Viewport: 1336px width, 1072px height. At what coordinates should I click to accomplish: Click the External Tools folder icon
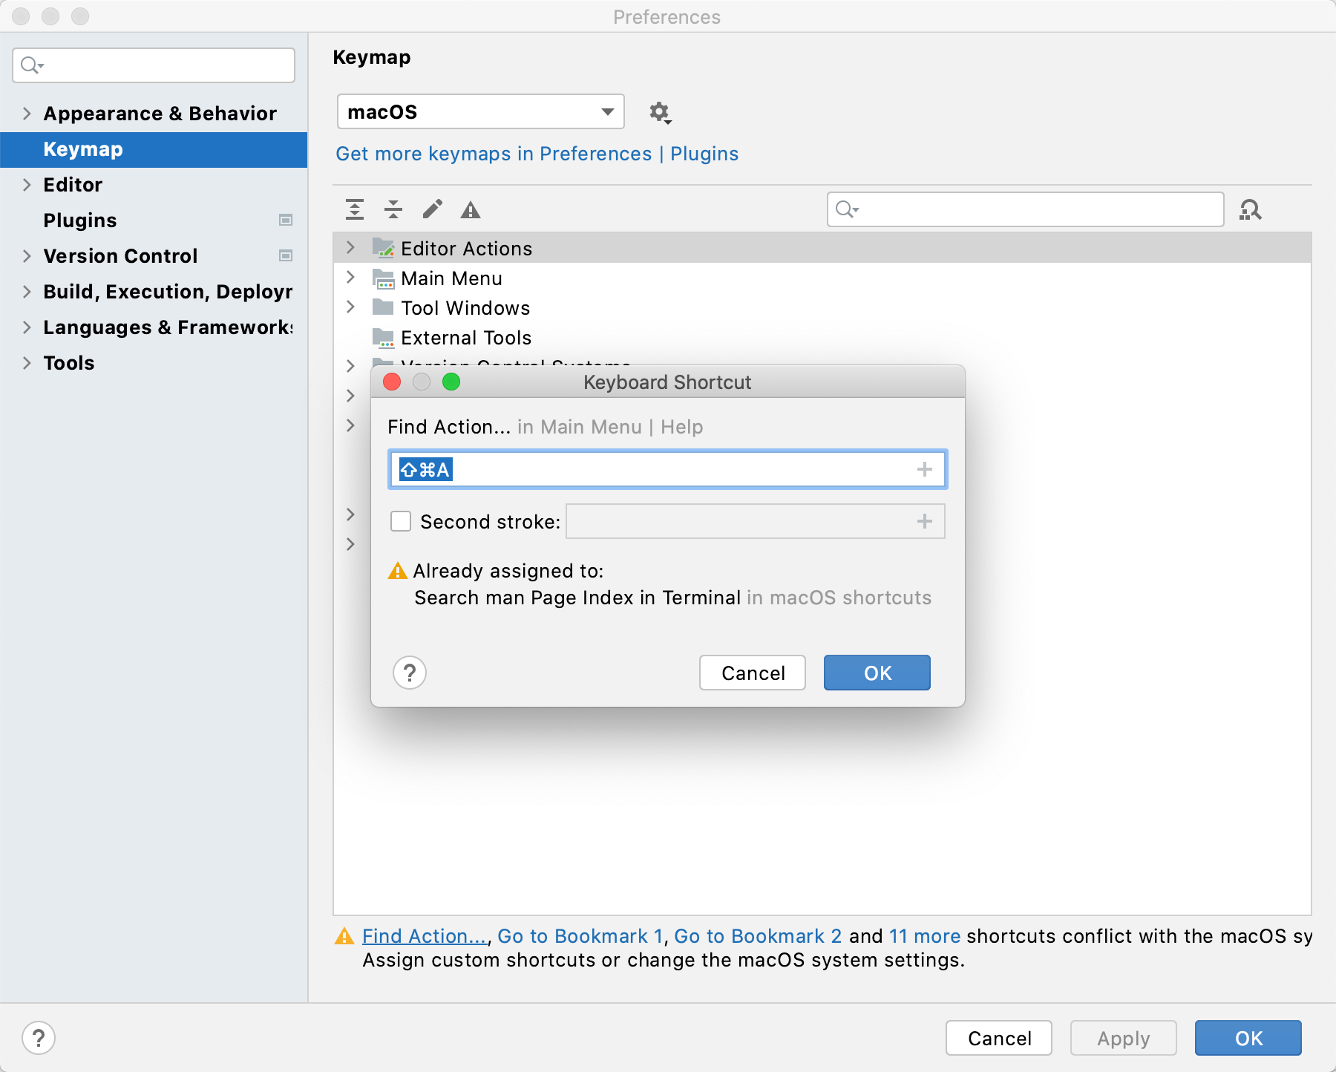(383, 338)
